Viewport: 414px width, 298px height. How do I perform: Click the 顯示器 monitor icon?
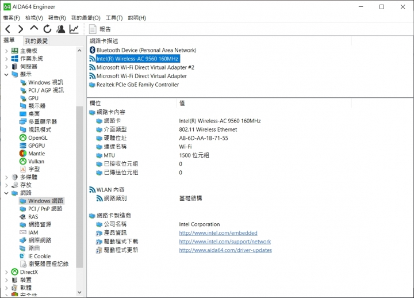coord(23,106)
